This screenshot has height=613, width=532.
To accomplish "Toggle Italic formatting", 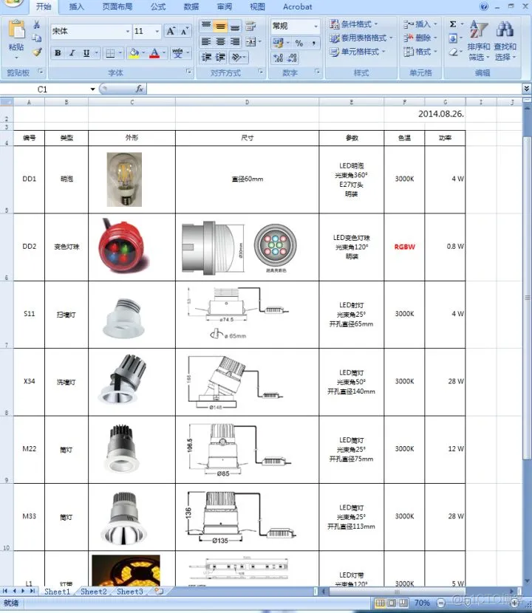I will (x=72, y=52).
